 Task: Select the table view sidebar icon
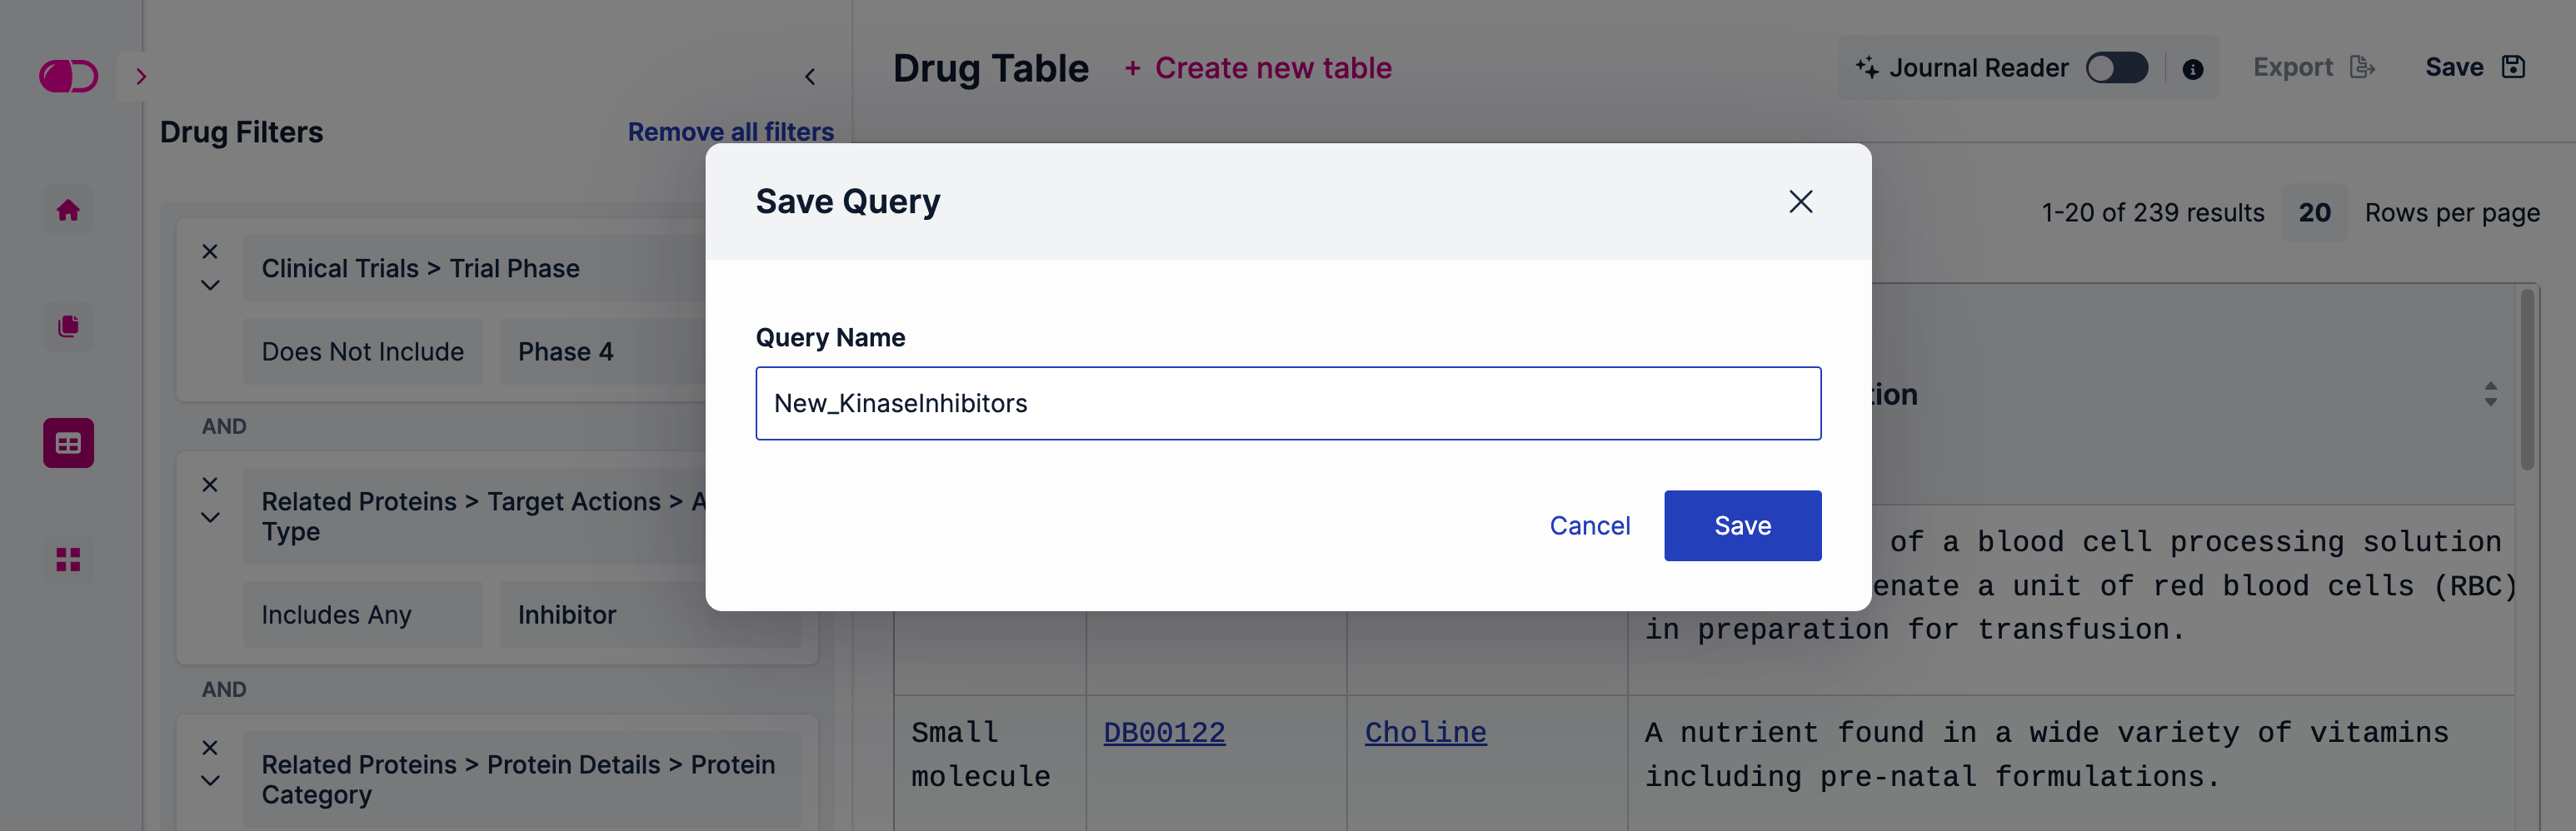(68, 443)
